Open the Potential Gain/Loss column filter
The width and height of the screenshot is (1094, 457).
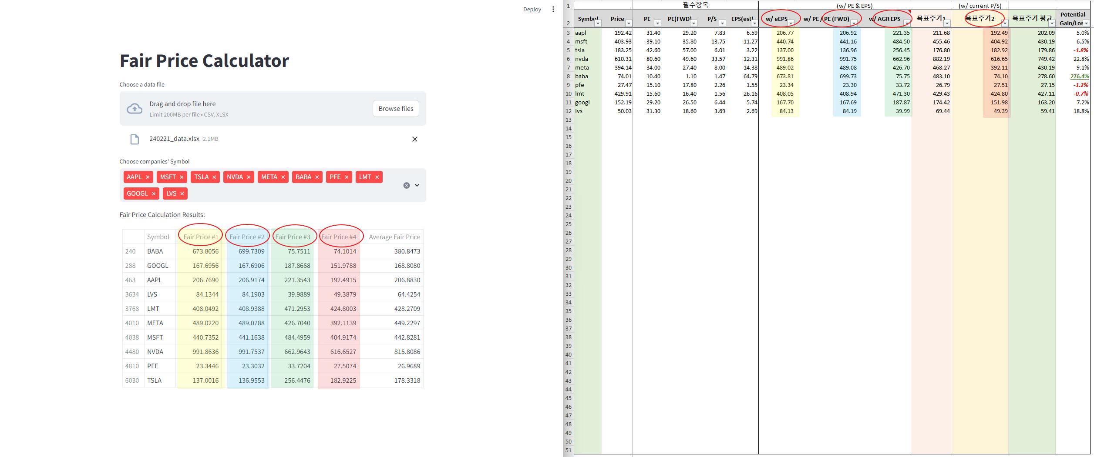(1086, 23)
